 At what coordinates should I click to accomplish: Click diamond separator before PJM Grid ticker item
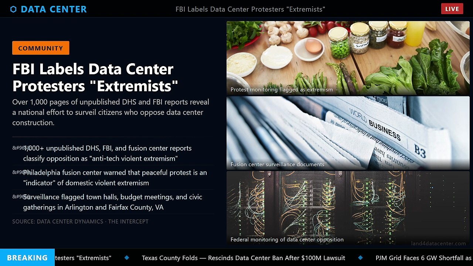click(x=360, y=258)
